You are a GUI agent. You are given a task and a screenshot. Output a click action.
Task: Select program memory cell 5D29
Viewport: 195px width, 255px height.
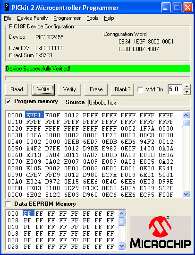[71, 188]
